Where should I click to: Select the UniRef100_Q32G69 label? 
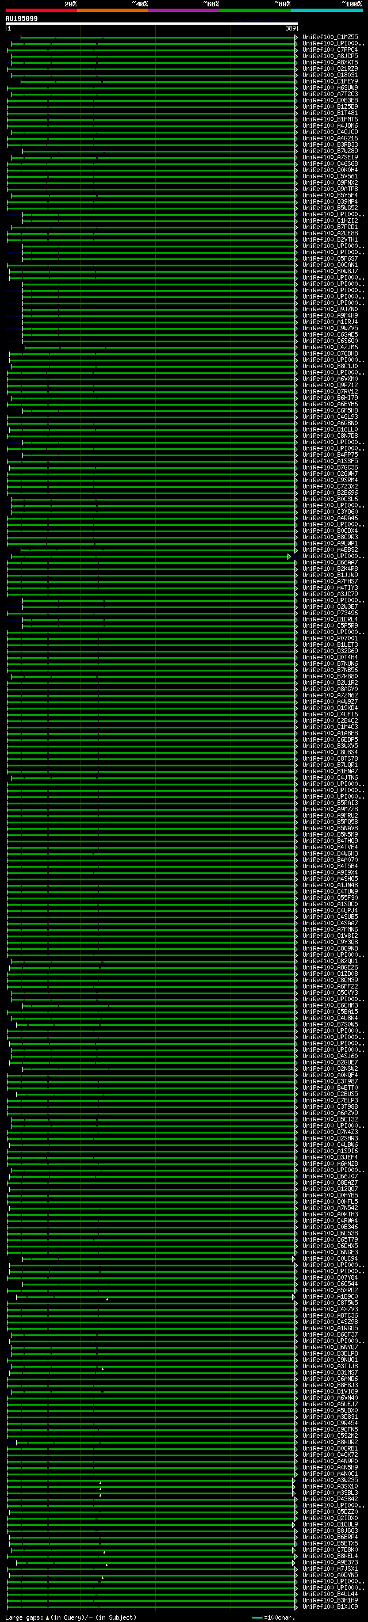(330, 651)
